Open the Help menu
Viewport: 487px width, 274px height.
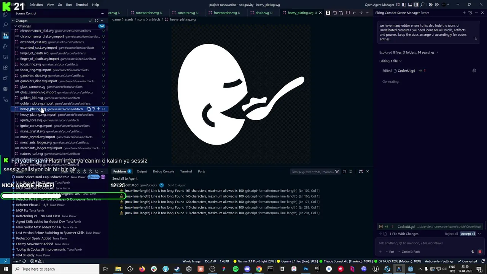coord(95,5)
